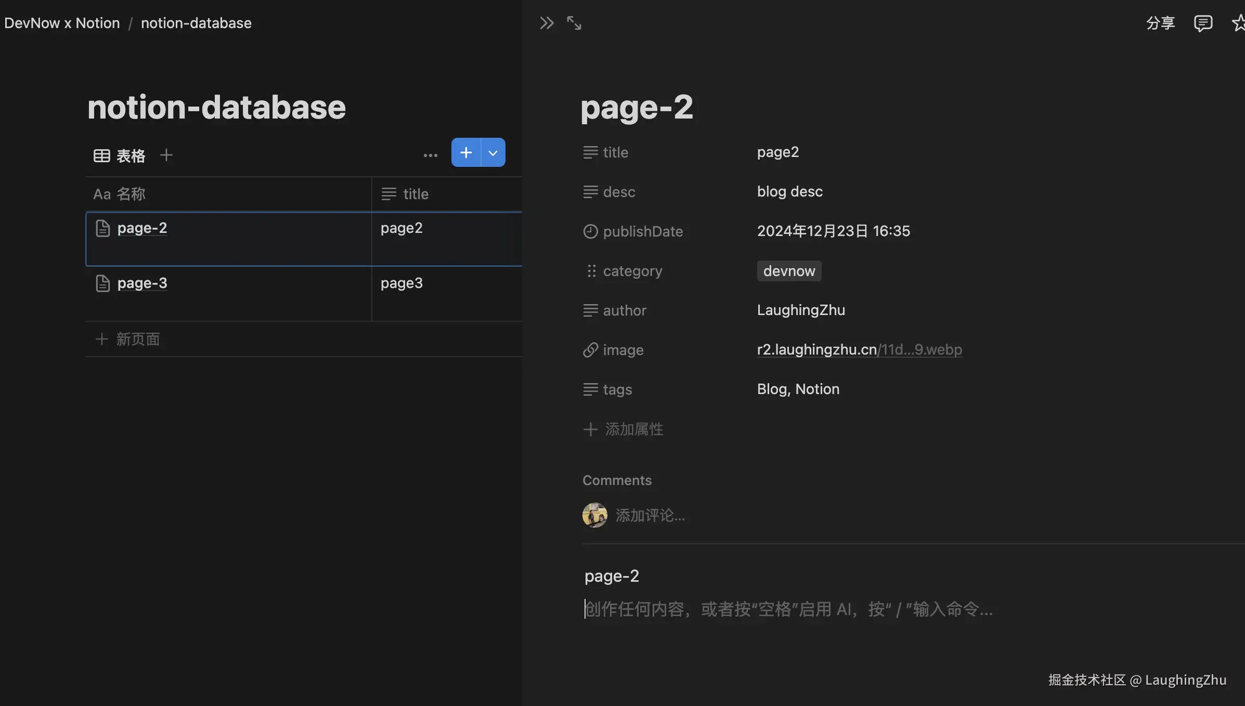
Task: Click the title column header in the table
Action: tap(415, 194)
